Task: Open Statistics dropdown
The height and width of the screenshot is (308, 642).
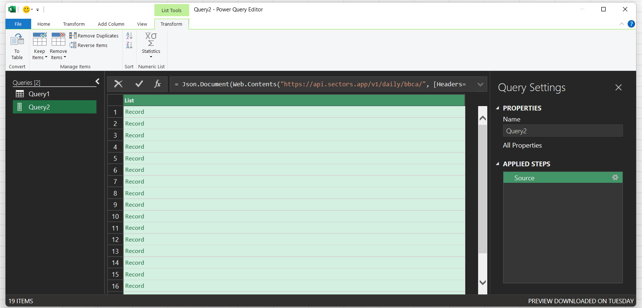Action: 151,46
